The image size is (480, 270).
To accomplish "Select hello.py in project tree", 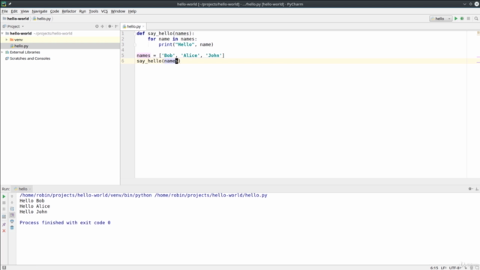I will 21,46.
